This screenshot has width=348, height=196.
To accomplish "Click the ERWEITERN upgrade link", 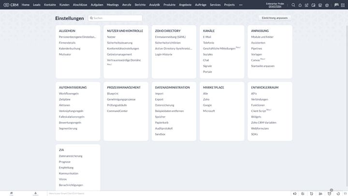I will pos(275,7).
